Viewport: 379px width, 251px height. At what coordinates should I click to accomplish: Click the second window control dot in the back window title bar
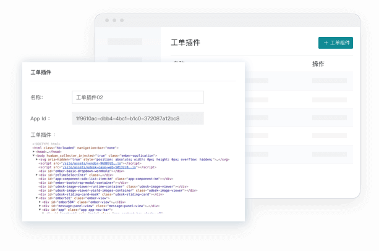click(x=114, y=20)
